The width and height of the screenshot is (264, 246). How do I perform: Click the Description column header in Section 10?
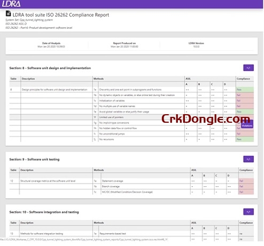27,223
